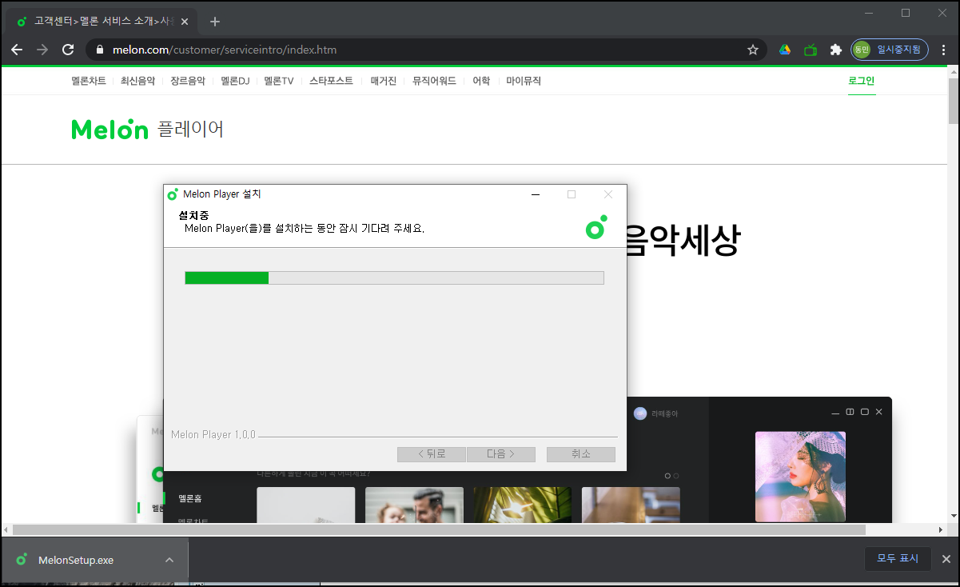Image resolution: width=960 pixels, height=587 pixels.
Task: Open the 최신음악 menu
Action: coord(137,81)
